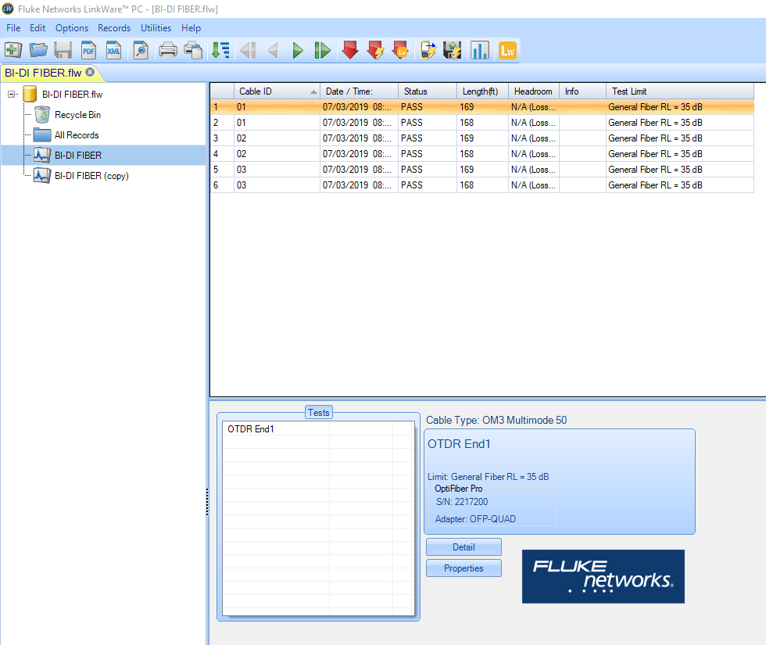Select record row 5 with Cable ID 03

point(482,170)
